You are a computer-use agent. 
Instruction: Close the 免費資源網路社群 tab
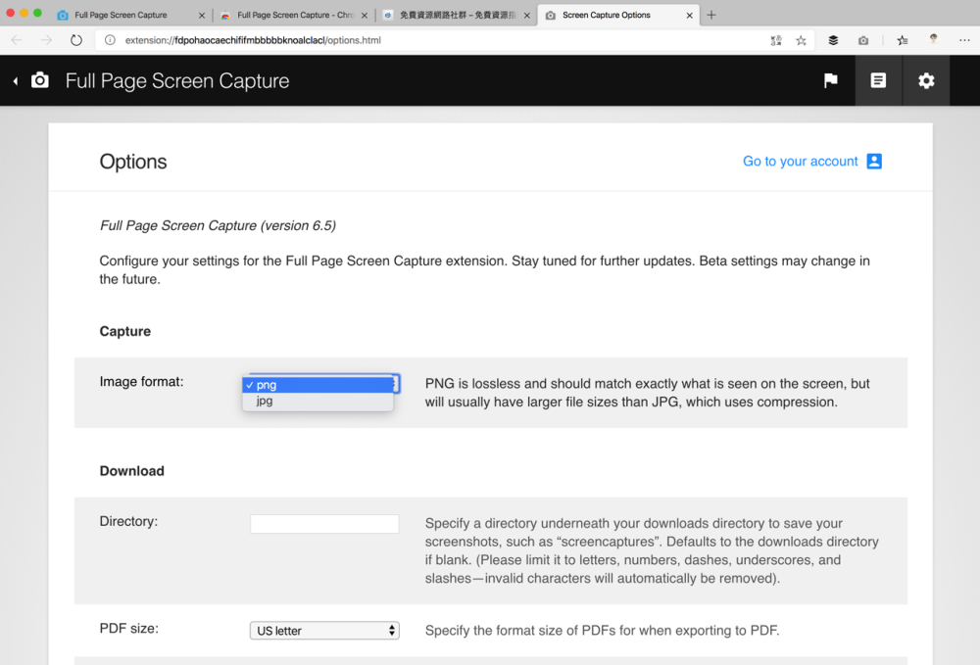click(527, 16)
